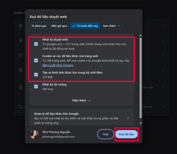This screenshot has height=154, width=177.
Task: Click the cookie icon in the settings list
Action: [20, 55]
